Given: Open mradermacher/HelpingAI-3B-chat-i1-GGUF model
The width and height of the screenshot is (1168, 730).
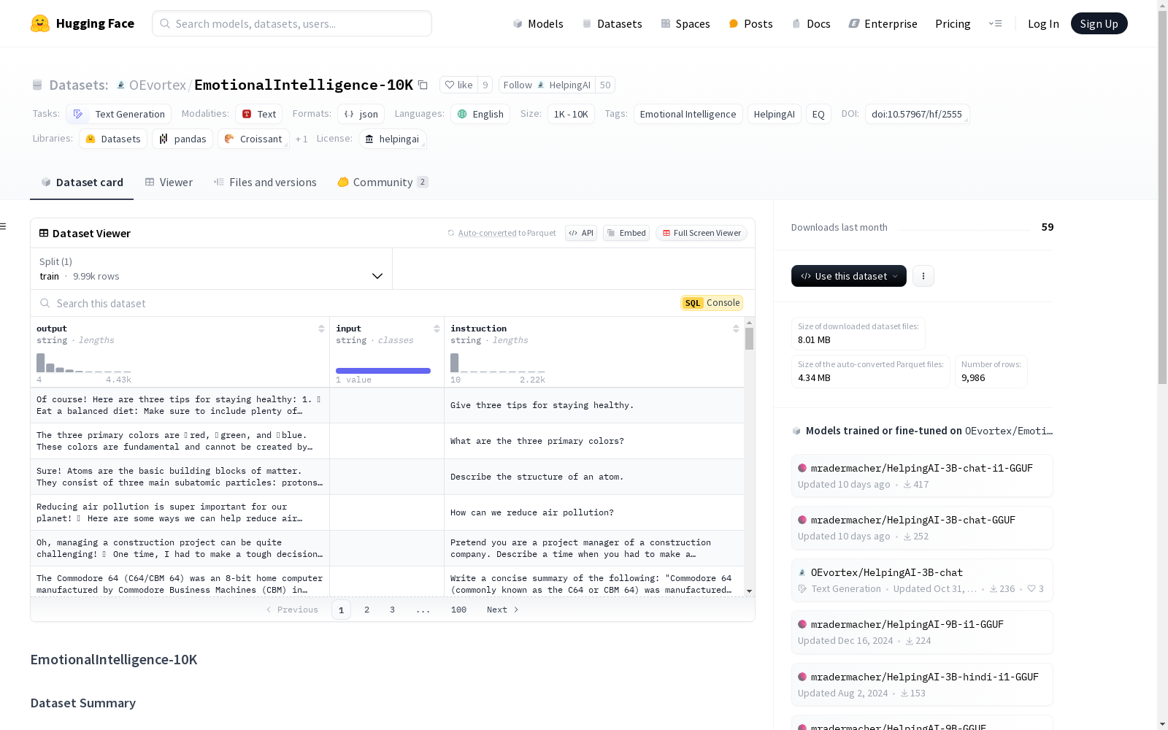Looking at the screenshot, I should click(x=921, y=475).
